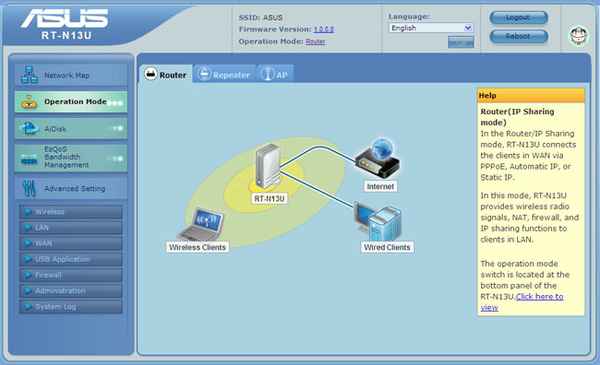Click the mascot avatar icon top right
600x365 pixels.
(578, 36)
